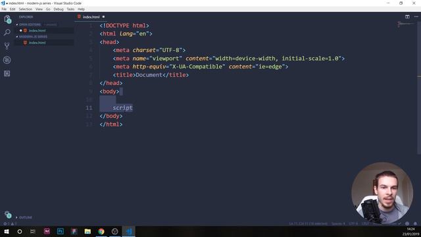Screen dimensions: 421x237
Task: Open the editor More Actions ellipsis
Action: (x=416, y=16)
